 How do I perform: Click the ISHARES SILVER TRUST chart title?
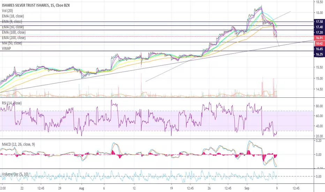click(36, 5)
